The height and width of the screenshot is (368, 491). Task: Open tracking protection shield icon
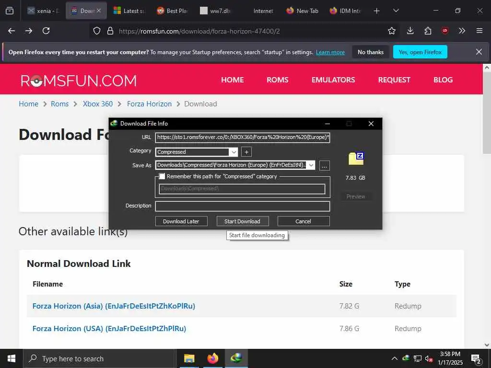[x=97, y=31]
